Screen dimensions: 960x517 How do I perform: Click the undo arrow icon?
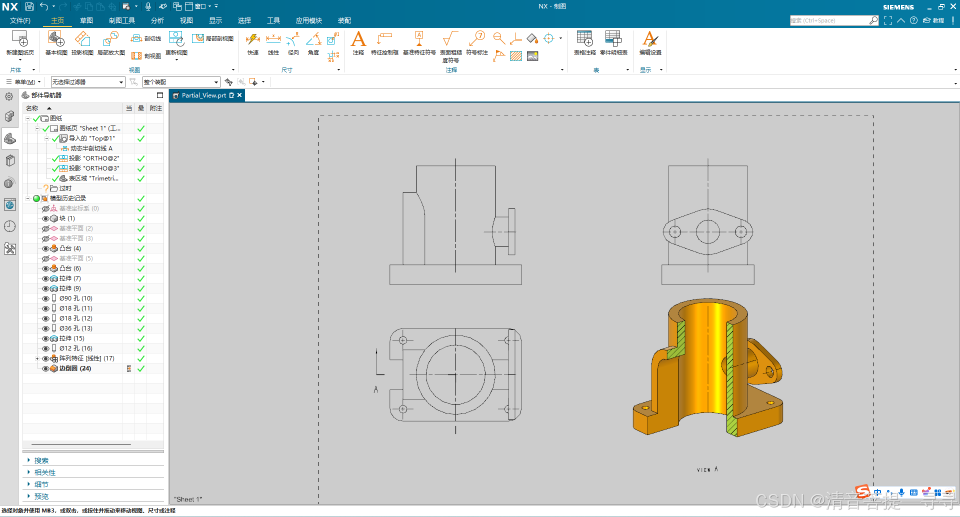(x=44, y=6)
